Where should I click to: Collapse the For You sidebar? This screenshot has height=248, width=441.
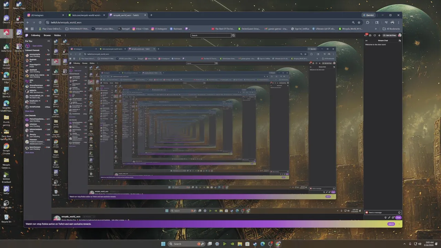click(49, 41)
